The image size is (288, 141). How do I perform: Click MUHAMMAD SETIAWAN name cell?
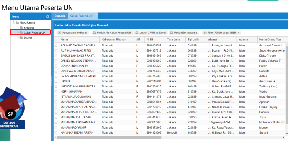click(x=76, y=117)
